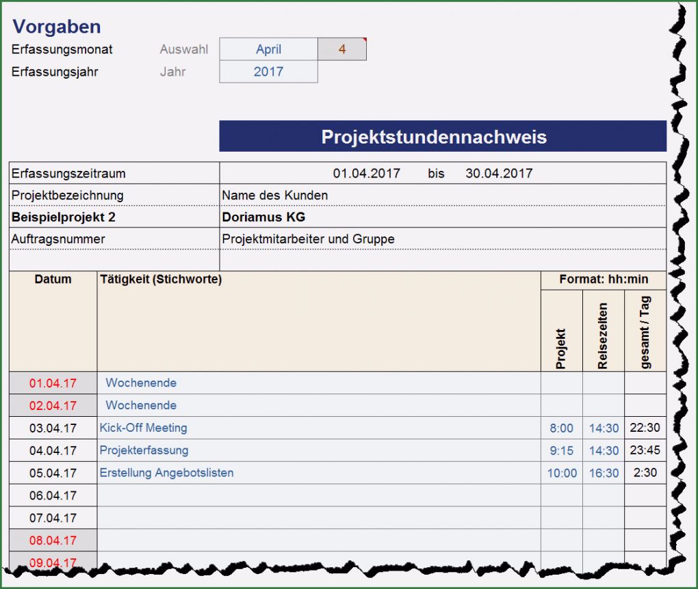
Task: Select the empty activity cell for 06.04.17
Action: 318,495
